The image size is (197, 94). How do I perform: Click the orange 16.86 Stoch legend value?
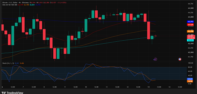(x=22, y=63)
